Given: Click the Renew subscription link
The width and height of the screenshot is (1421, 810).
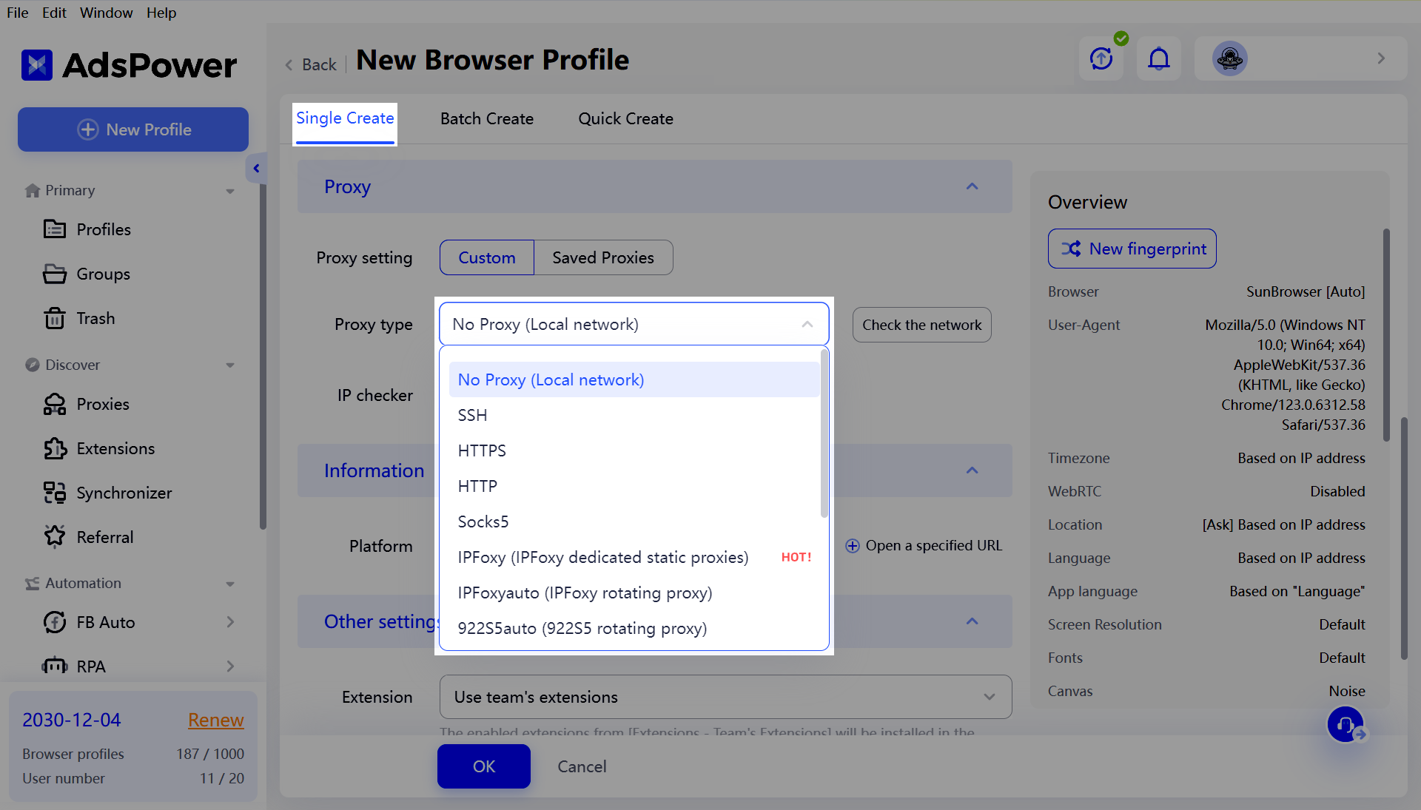Looking at the screenshot, I should [215, 720].
